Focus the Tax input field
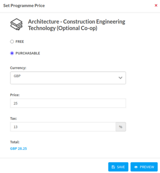This screenshot has height=173, width=160. point(63,127)
